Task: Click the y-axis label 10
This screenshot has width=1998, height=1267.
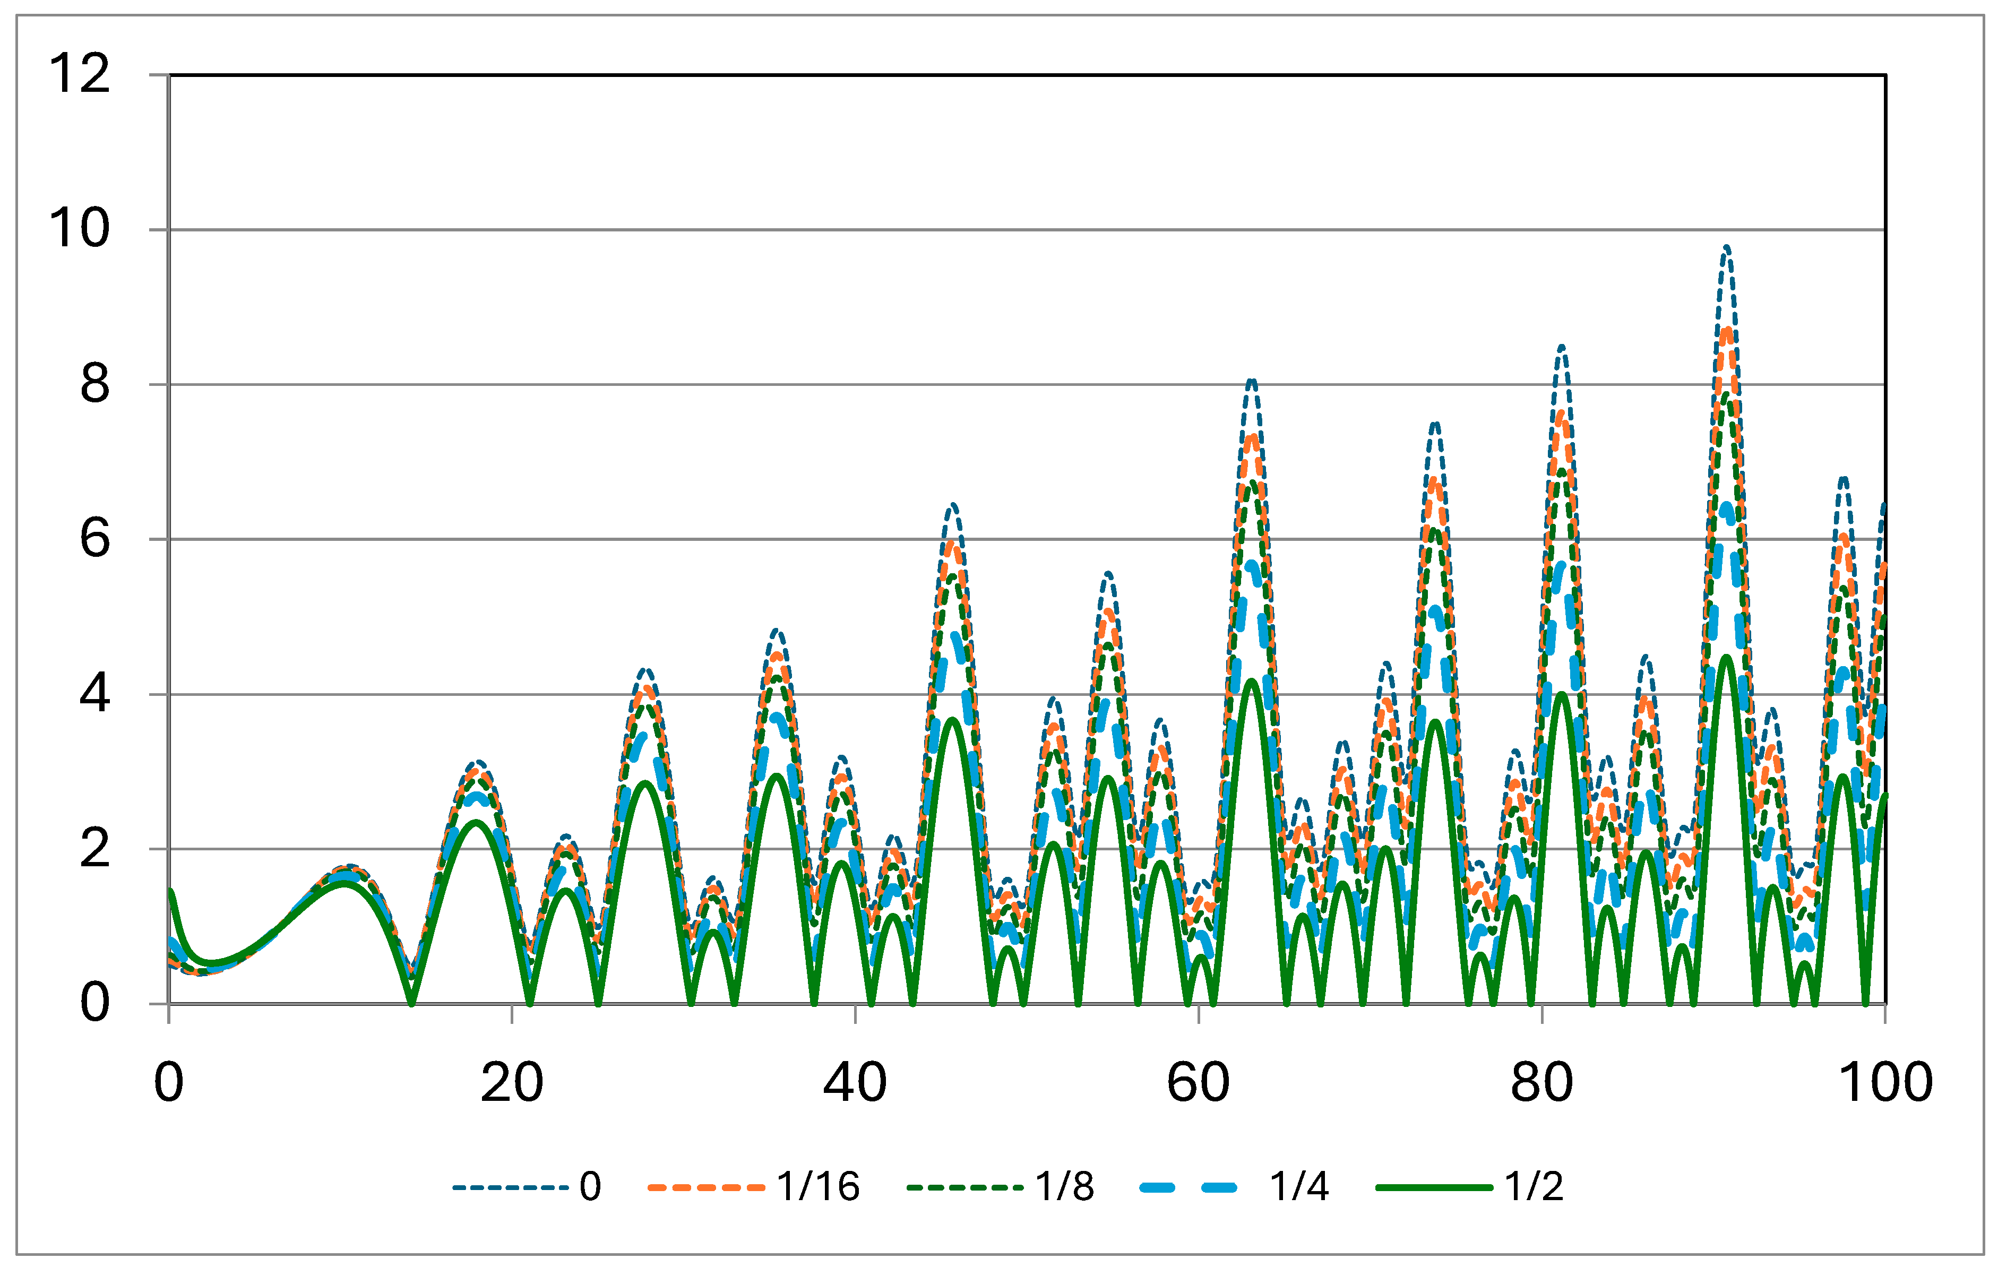Action: [x=80, y=228]
